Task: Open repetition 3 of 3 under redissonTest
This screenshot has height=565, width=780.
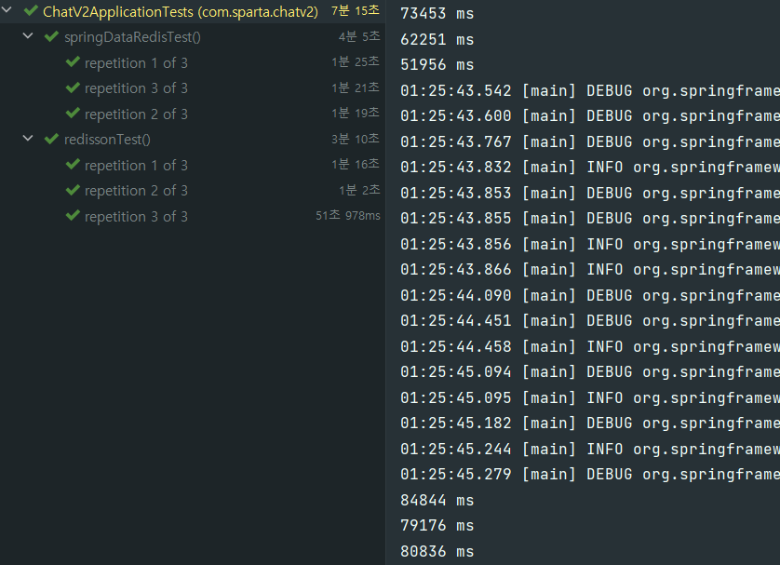Action: point(136,217)
